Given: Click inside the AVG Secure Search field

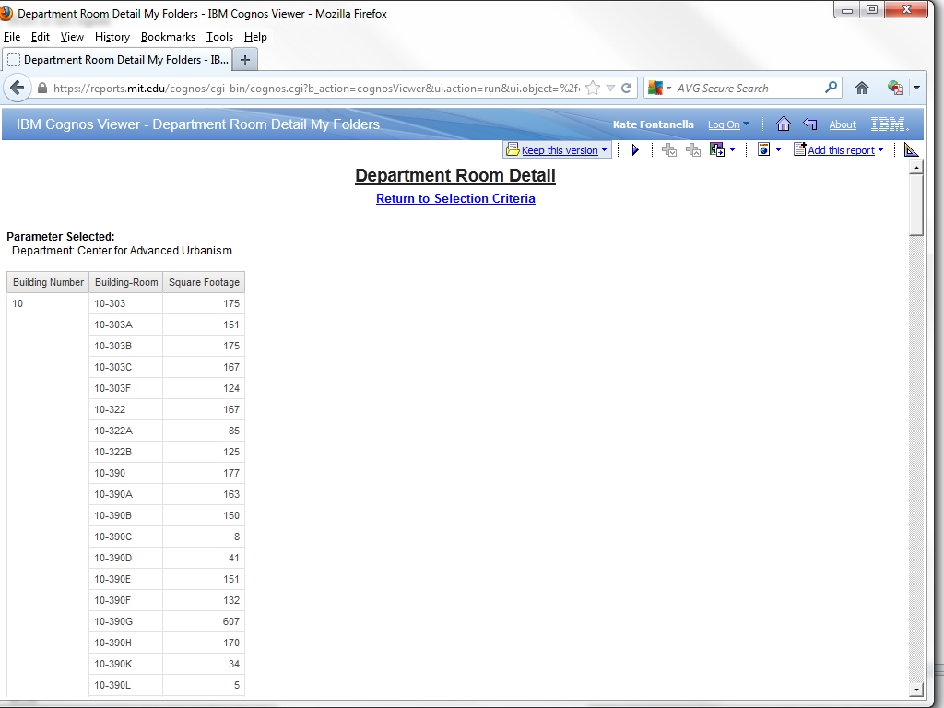Looking at the screenshot, I should click(x=747, y=88).
